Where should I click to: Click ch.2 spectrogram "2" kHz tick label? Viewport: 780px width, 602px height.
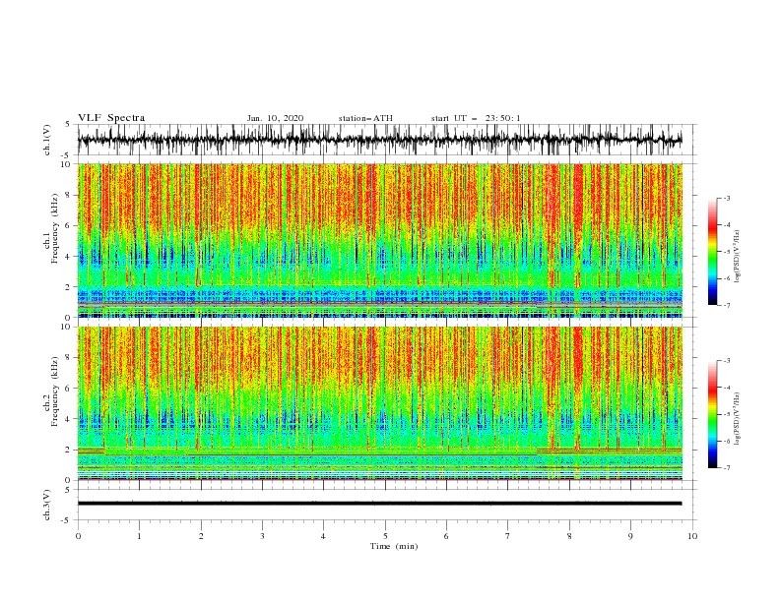tap(69, 450)
